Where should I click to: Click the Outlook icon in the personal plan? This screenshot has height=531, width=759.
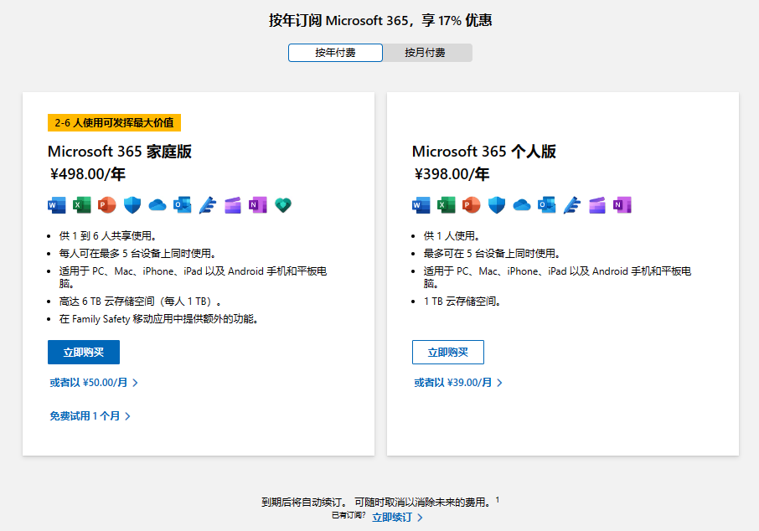tap(545, 204)
